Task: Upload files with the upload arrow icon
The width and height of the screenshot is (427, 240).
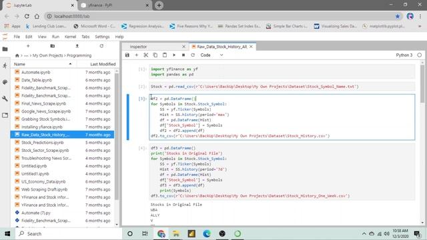Action: (77, 46)
